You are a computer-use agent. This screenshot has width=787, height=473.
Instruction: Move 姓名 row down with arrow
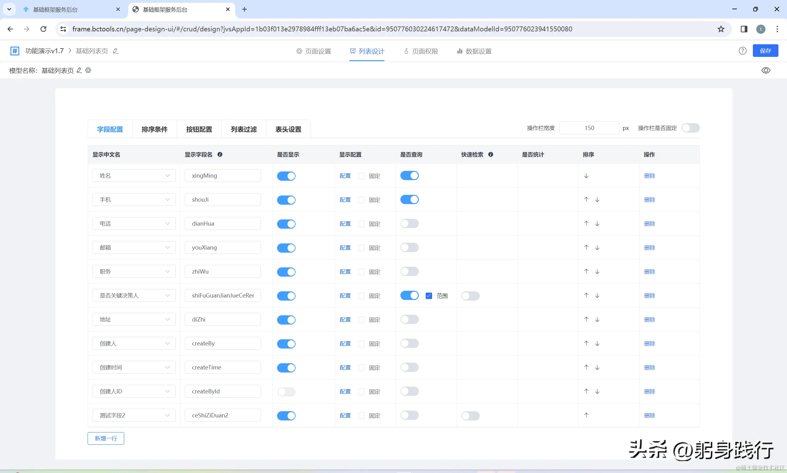point(586,175)
